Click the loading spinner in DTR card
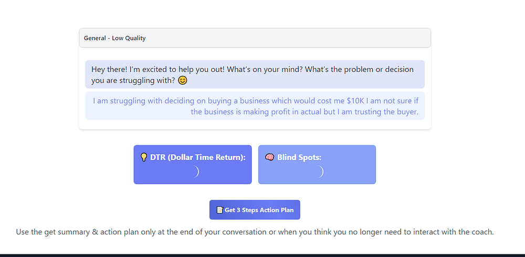This screenshot has width=525, height=257. coord(195,172)
